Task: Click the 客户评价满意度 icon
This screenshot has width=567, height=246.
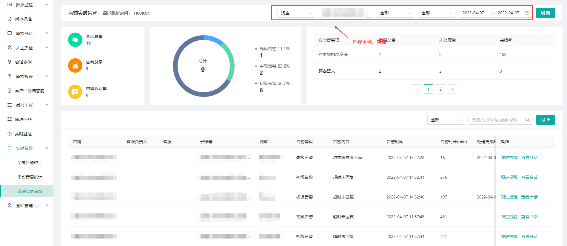Action: click(x=10, y=91)
